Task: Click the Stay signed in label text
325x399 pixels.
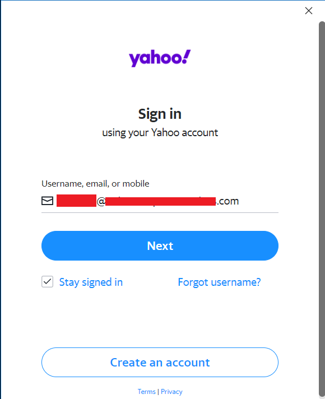Action: coord(91,282)
